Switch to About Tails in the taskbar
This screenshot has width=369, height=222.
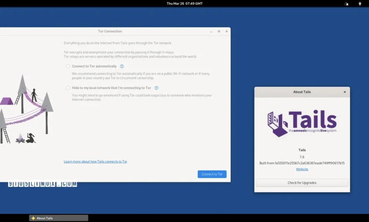click(x=59, y=218)
